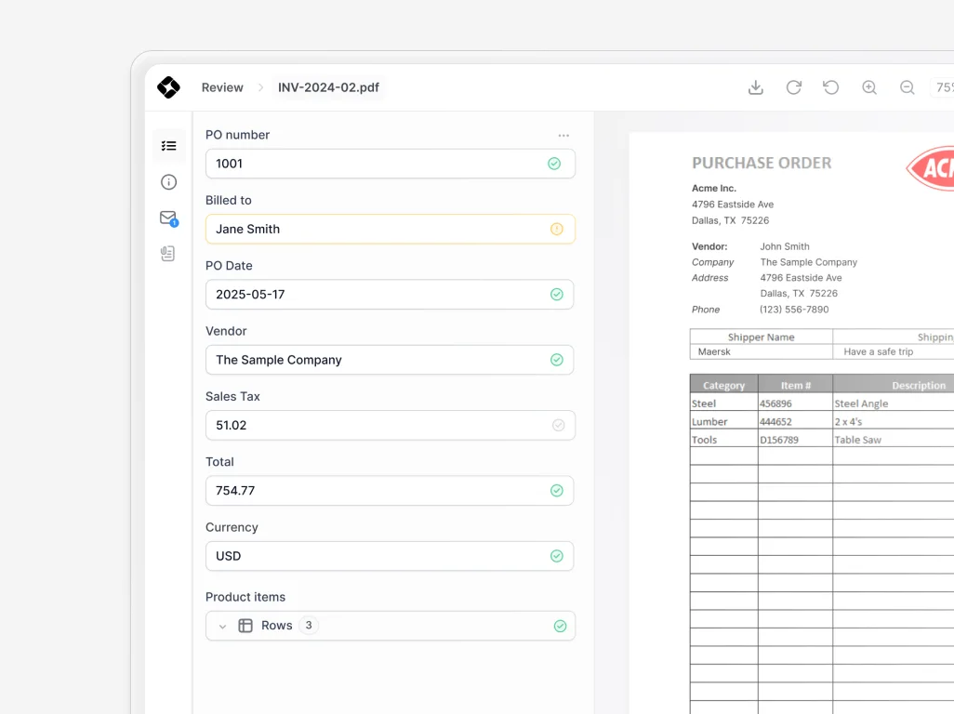The width and height of the screenshot is (954, 714).
Task: Rotate document clockwise
Action: 793,87
